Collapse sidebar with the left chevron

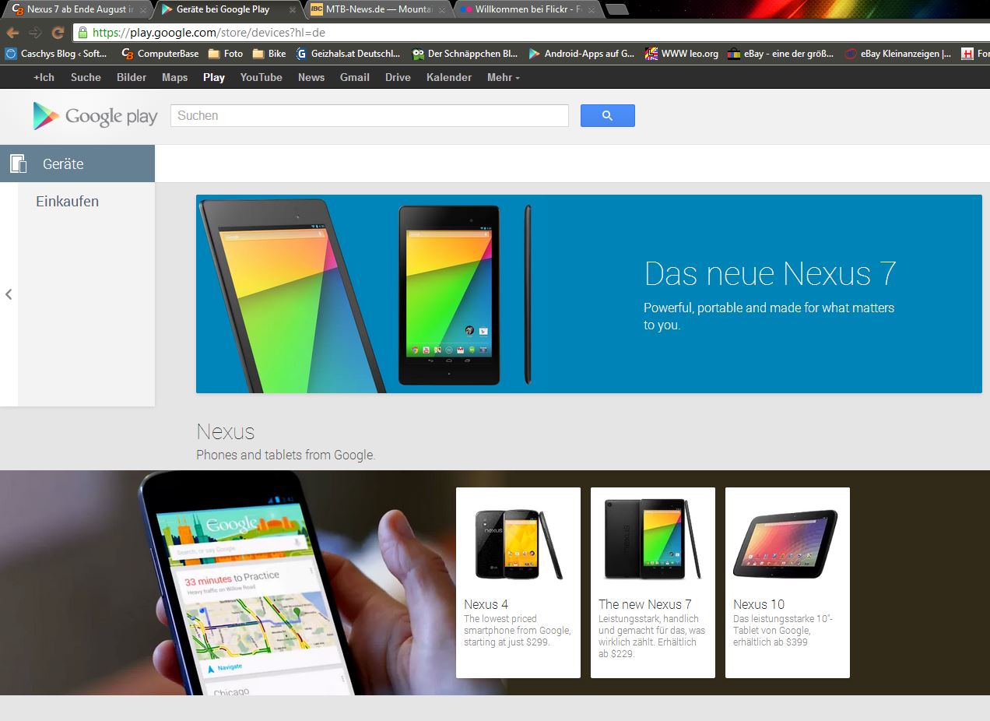click(9, 294)
